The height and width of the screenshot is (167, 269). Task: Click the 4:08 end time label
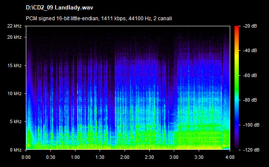(x=230, y=157)
